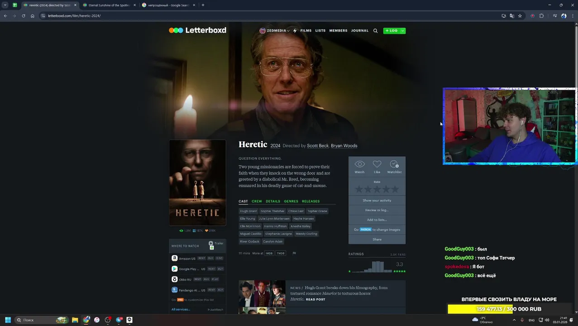Click the lists count grid stat
This screenshot has height=326, width=578.
(198, 230)
